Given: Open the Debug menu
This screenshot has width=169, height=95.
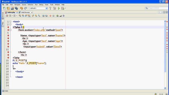Looking at the screenshot, I should pyautogui.click(x=41, y=5).
